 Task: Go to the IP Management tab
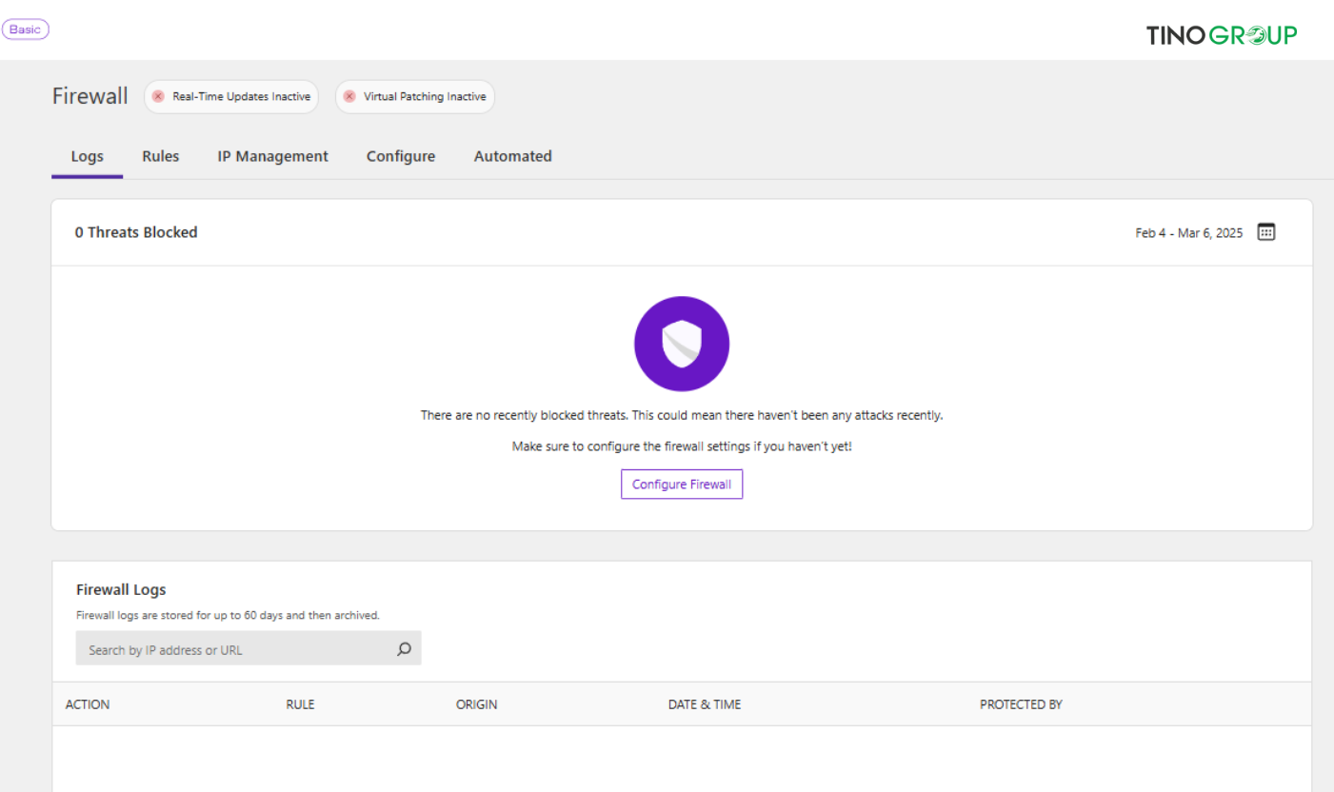pos(273,156)
